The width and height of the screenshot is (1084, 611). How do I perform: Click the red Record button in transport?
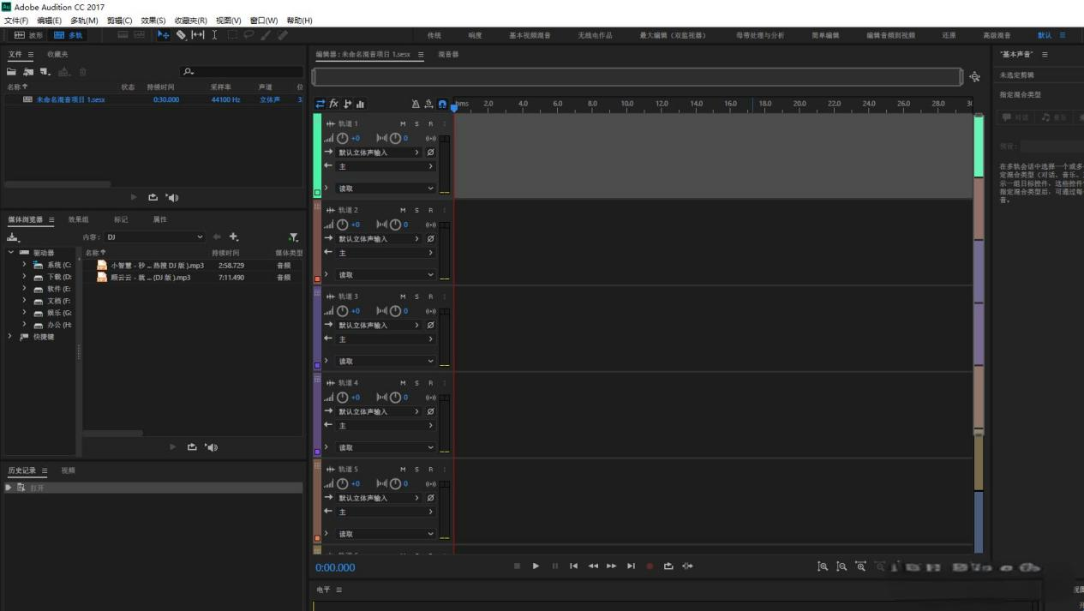click(650, 566)
